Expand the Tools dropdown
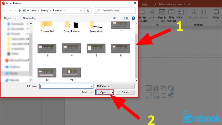The width and height of the screenshot is (222, 125). 87,92
